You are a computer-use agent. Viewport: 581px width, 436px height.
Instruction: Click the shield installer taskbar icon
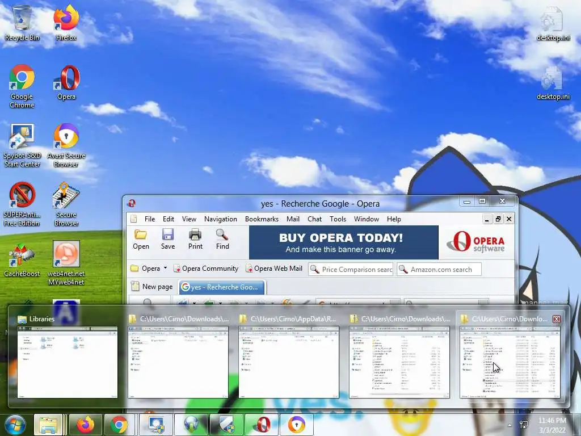pos(227,425)
